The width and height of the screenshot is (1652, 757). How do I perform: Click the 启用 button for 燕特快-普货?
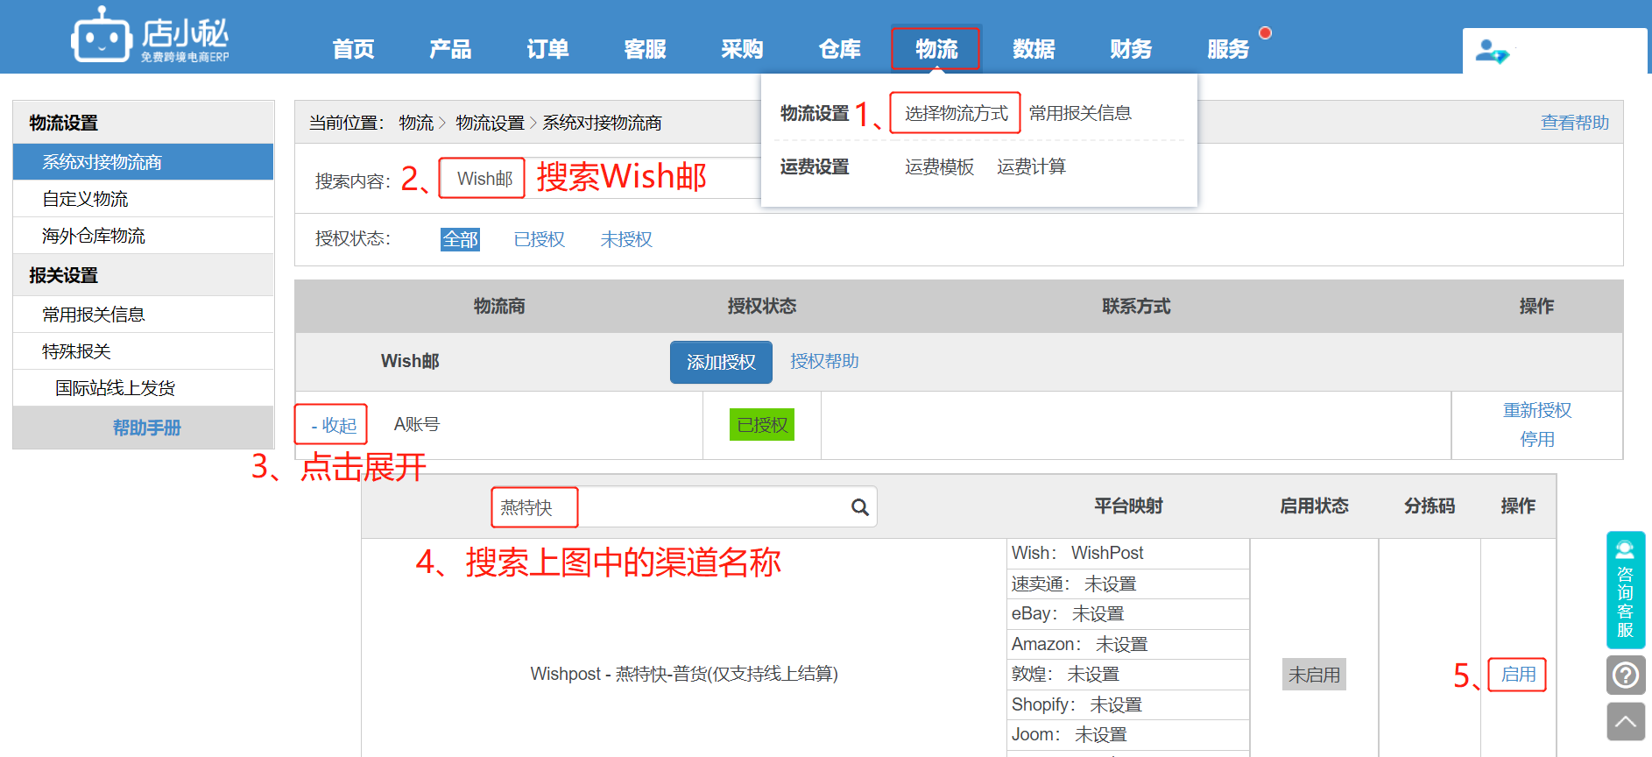(x=1518, y=675)
